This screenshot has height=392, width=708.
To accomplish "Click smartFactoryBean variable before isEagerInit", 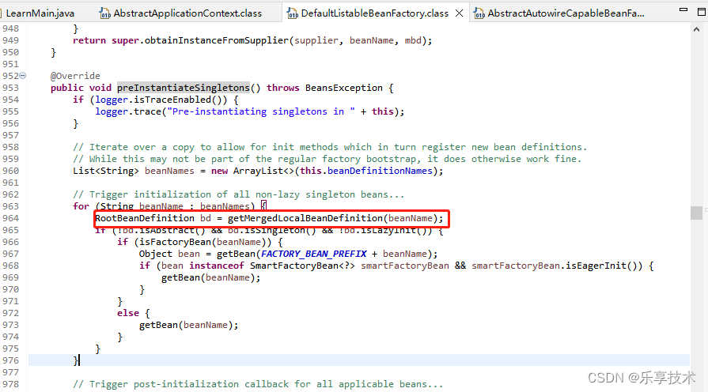I will tap(516, 266).
